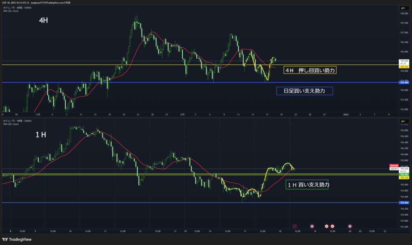Open the leftmost US flag economic event
412x245 pixels.
click(x=312, y=226)
